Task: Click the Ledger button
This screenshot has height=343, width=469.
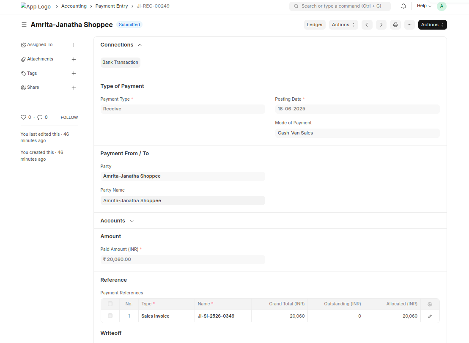Action: point(315,25)
